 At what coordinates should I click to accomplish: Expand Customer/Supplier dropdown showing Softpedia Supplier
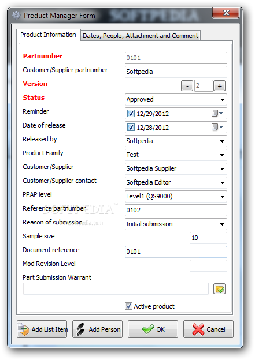click(x=176, y=168)
